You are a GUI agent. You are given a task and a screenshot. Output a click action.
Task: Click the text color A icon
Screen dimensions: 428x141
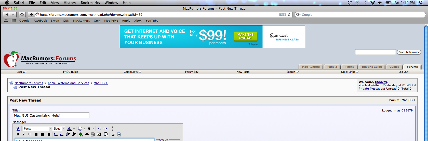tap(69, 129)
